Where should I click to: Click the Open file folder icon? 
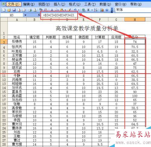click(9, 10)
